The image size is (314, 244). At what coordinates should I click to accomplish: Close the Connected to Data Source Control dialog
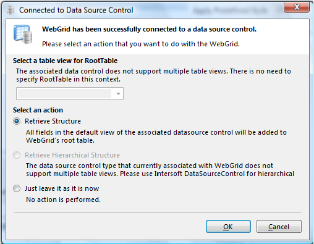click(297, 7)
